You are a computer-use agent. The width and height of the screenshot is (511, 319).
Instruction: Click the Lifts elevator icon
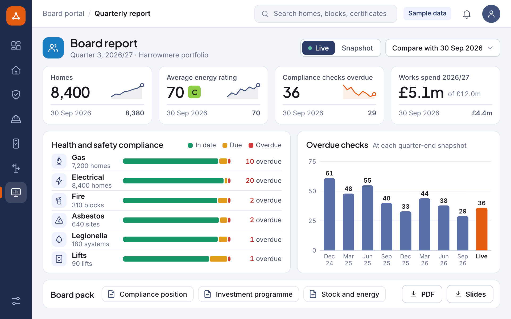[x=59, y=259]
